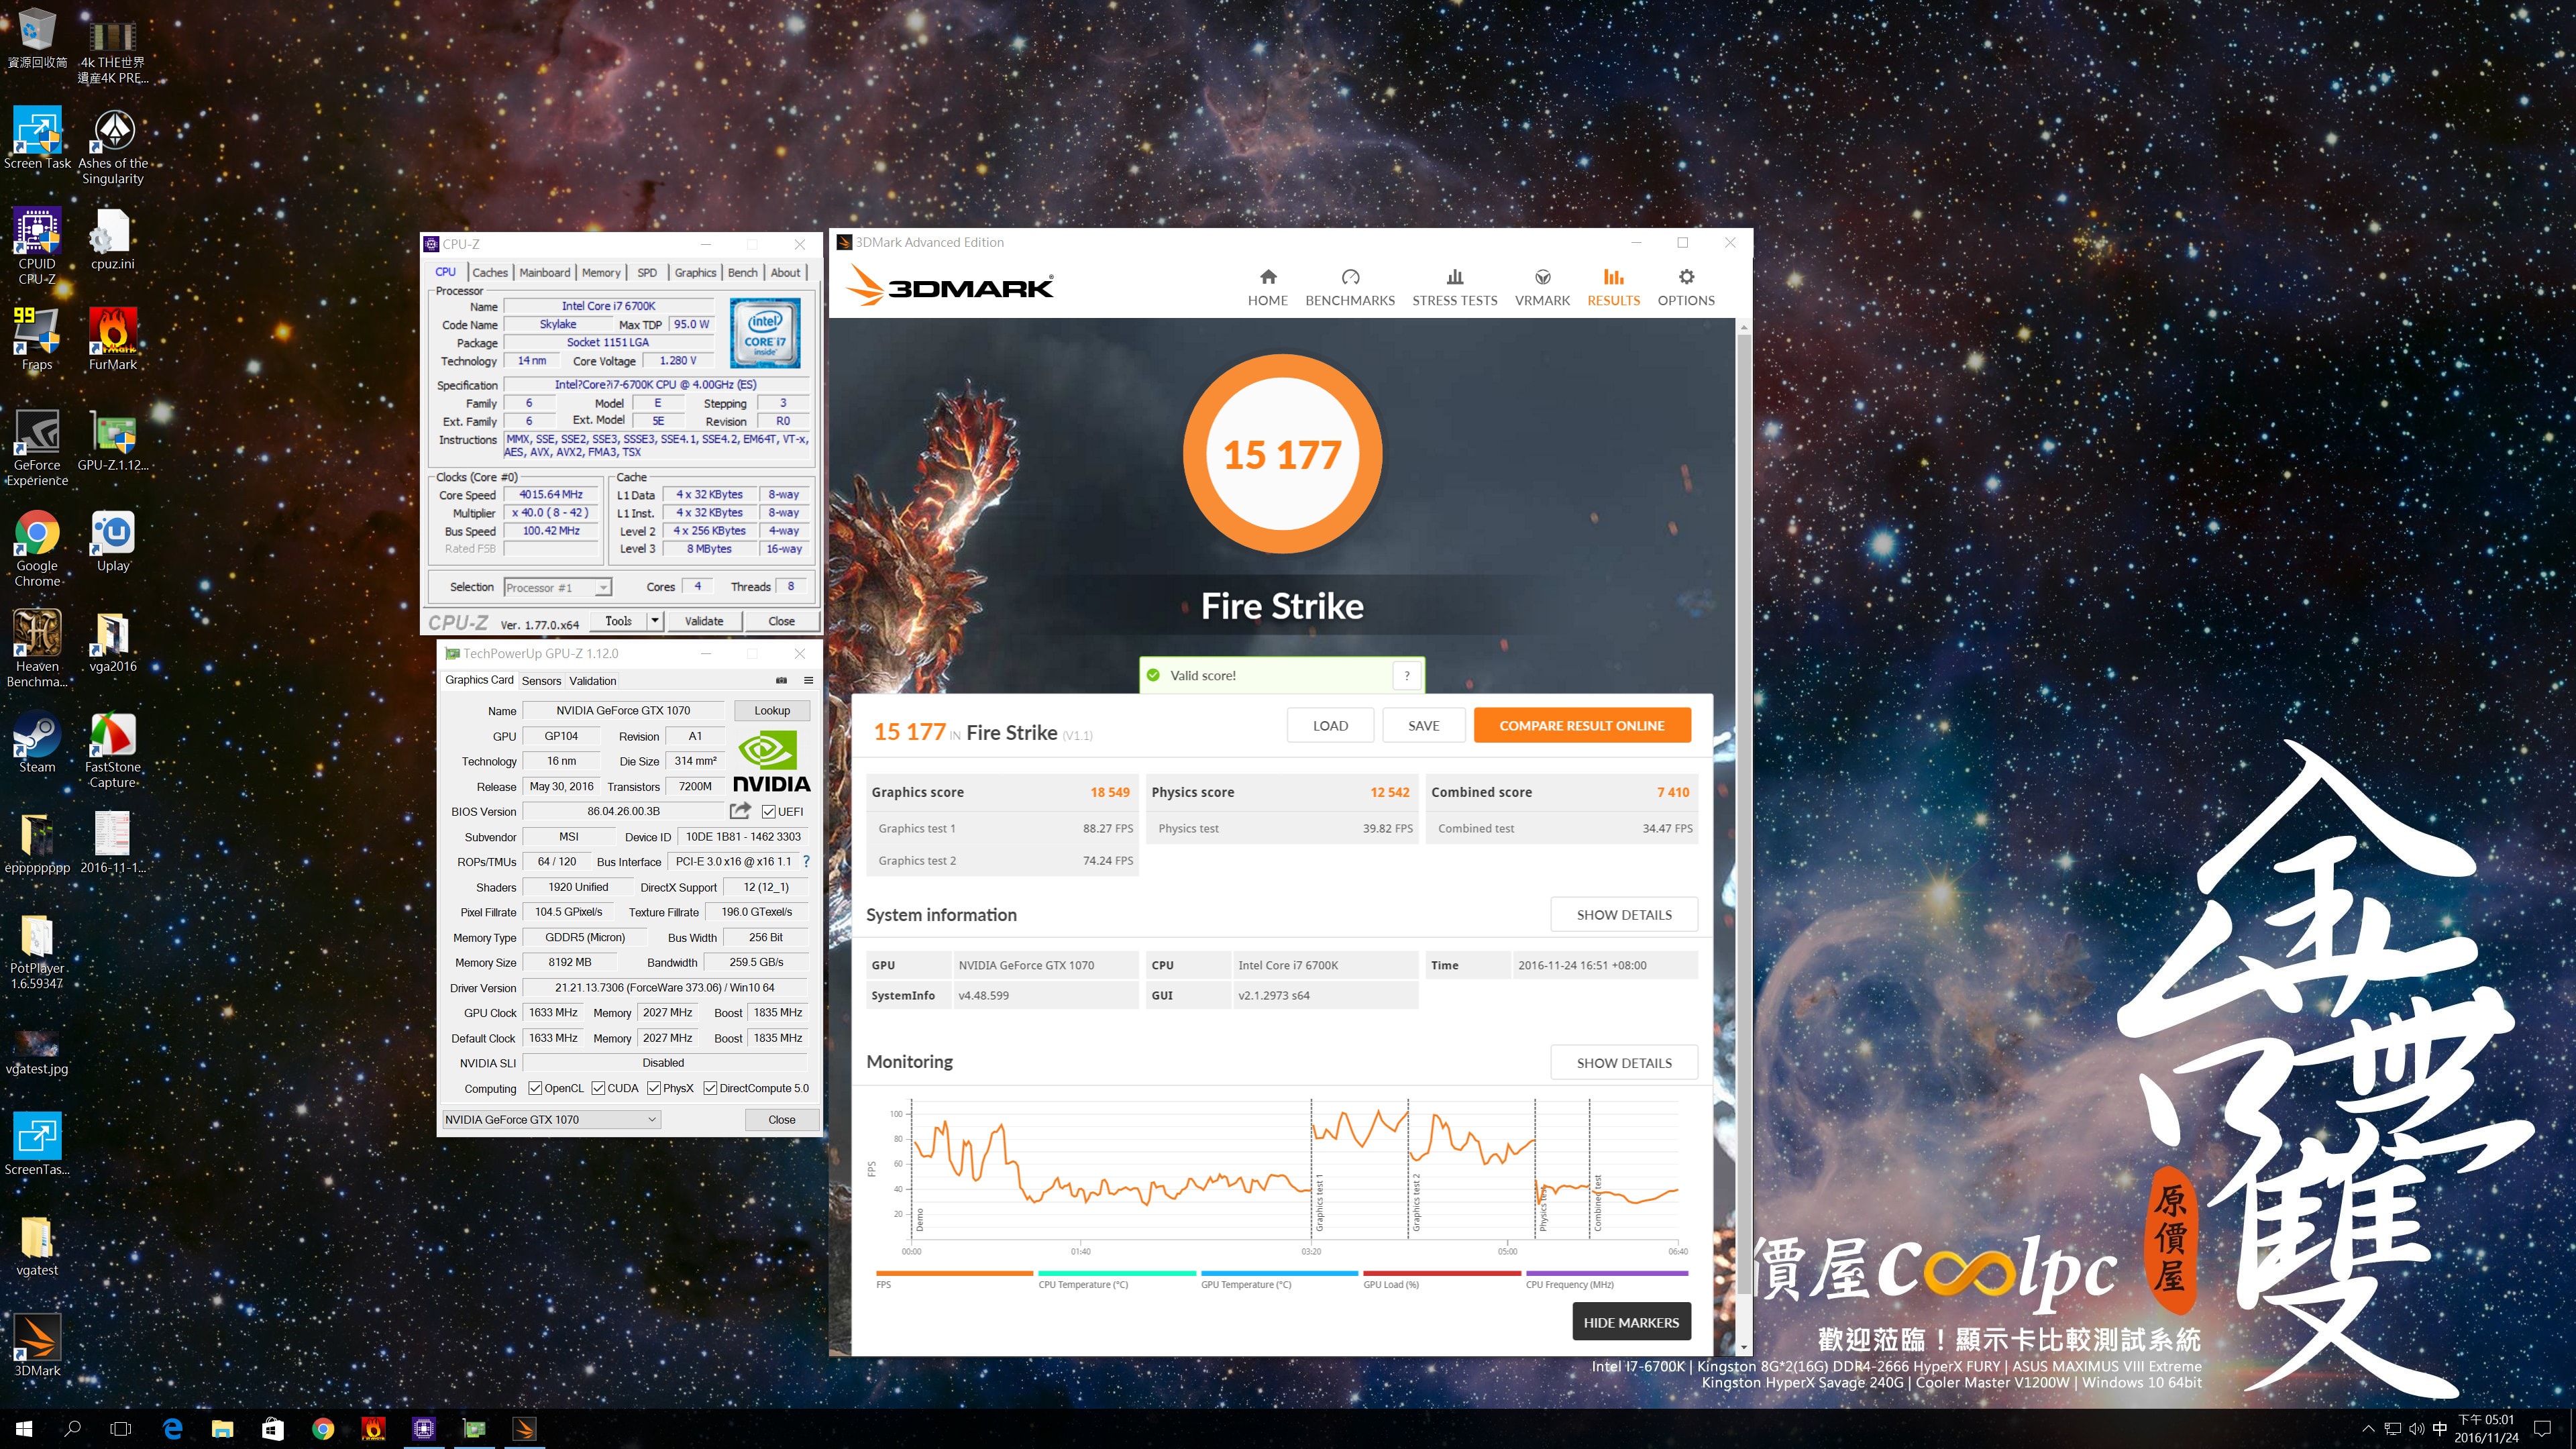
Task: Select the Fraps desktop icon
Action: point(37,339)
